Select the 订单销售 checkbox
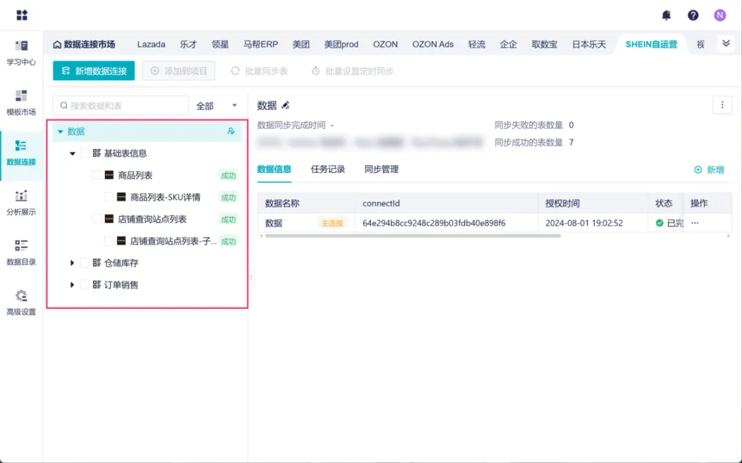The height and width of the screenshot is (463, 742). [85, 284]
